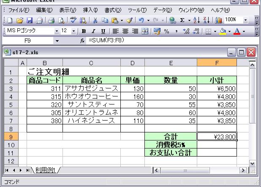Select the 消費税5% label cell

coord(171,144)
